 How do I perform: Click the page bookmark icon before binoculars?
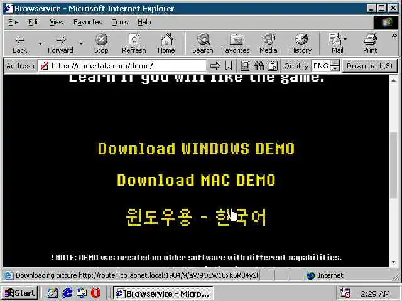(x=245, y=66)
